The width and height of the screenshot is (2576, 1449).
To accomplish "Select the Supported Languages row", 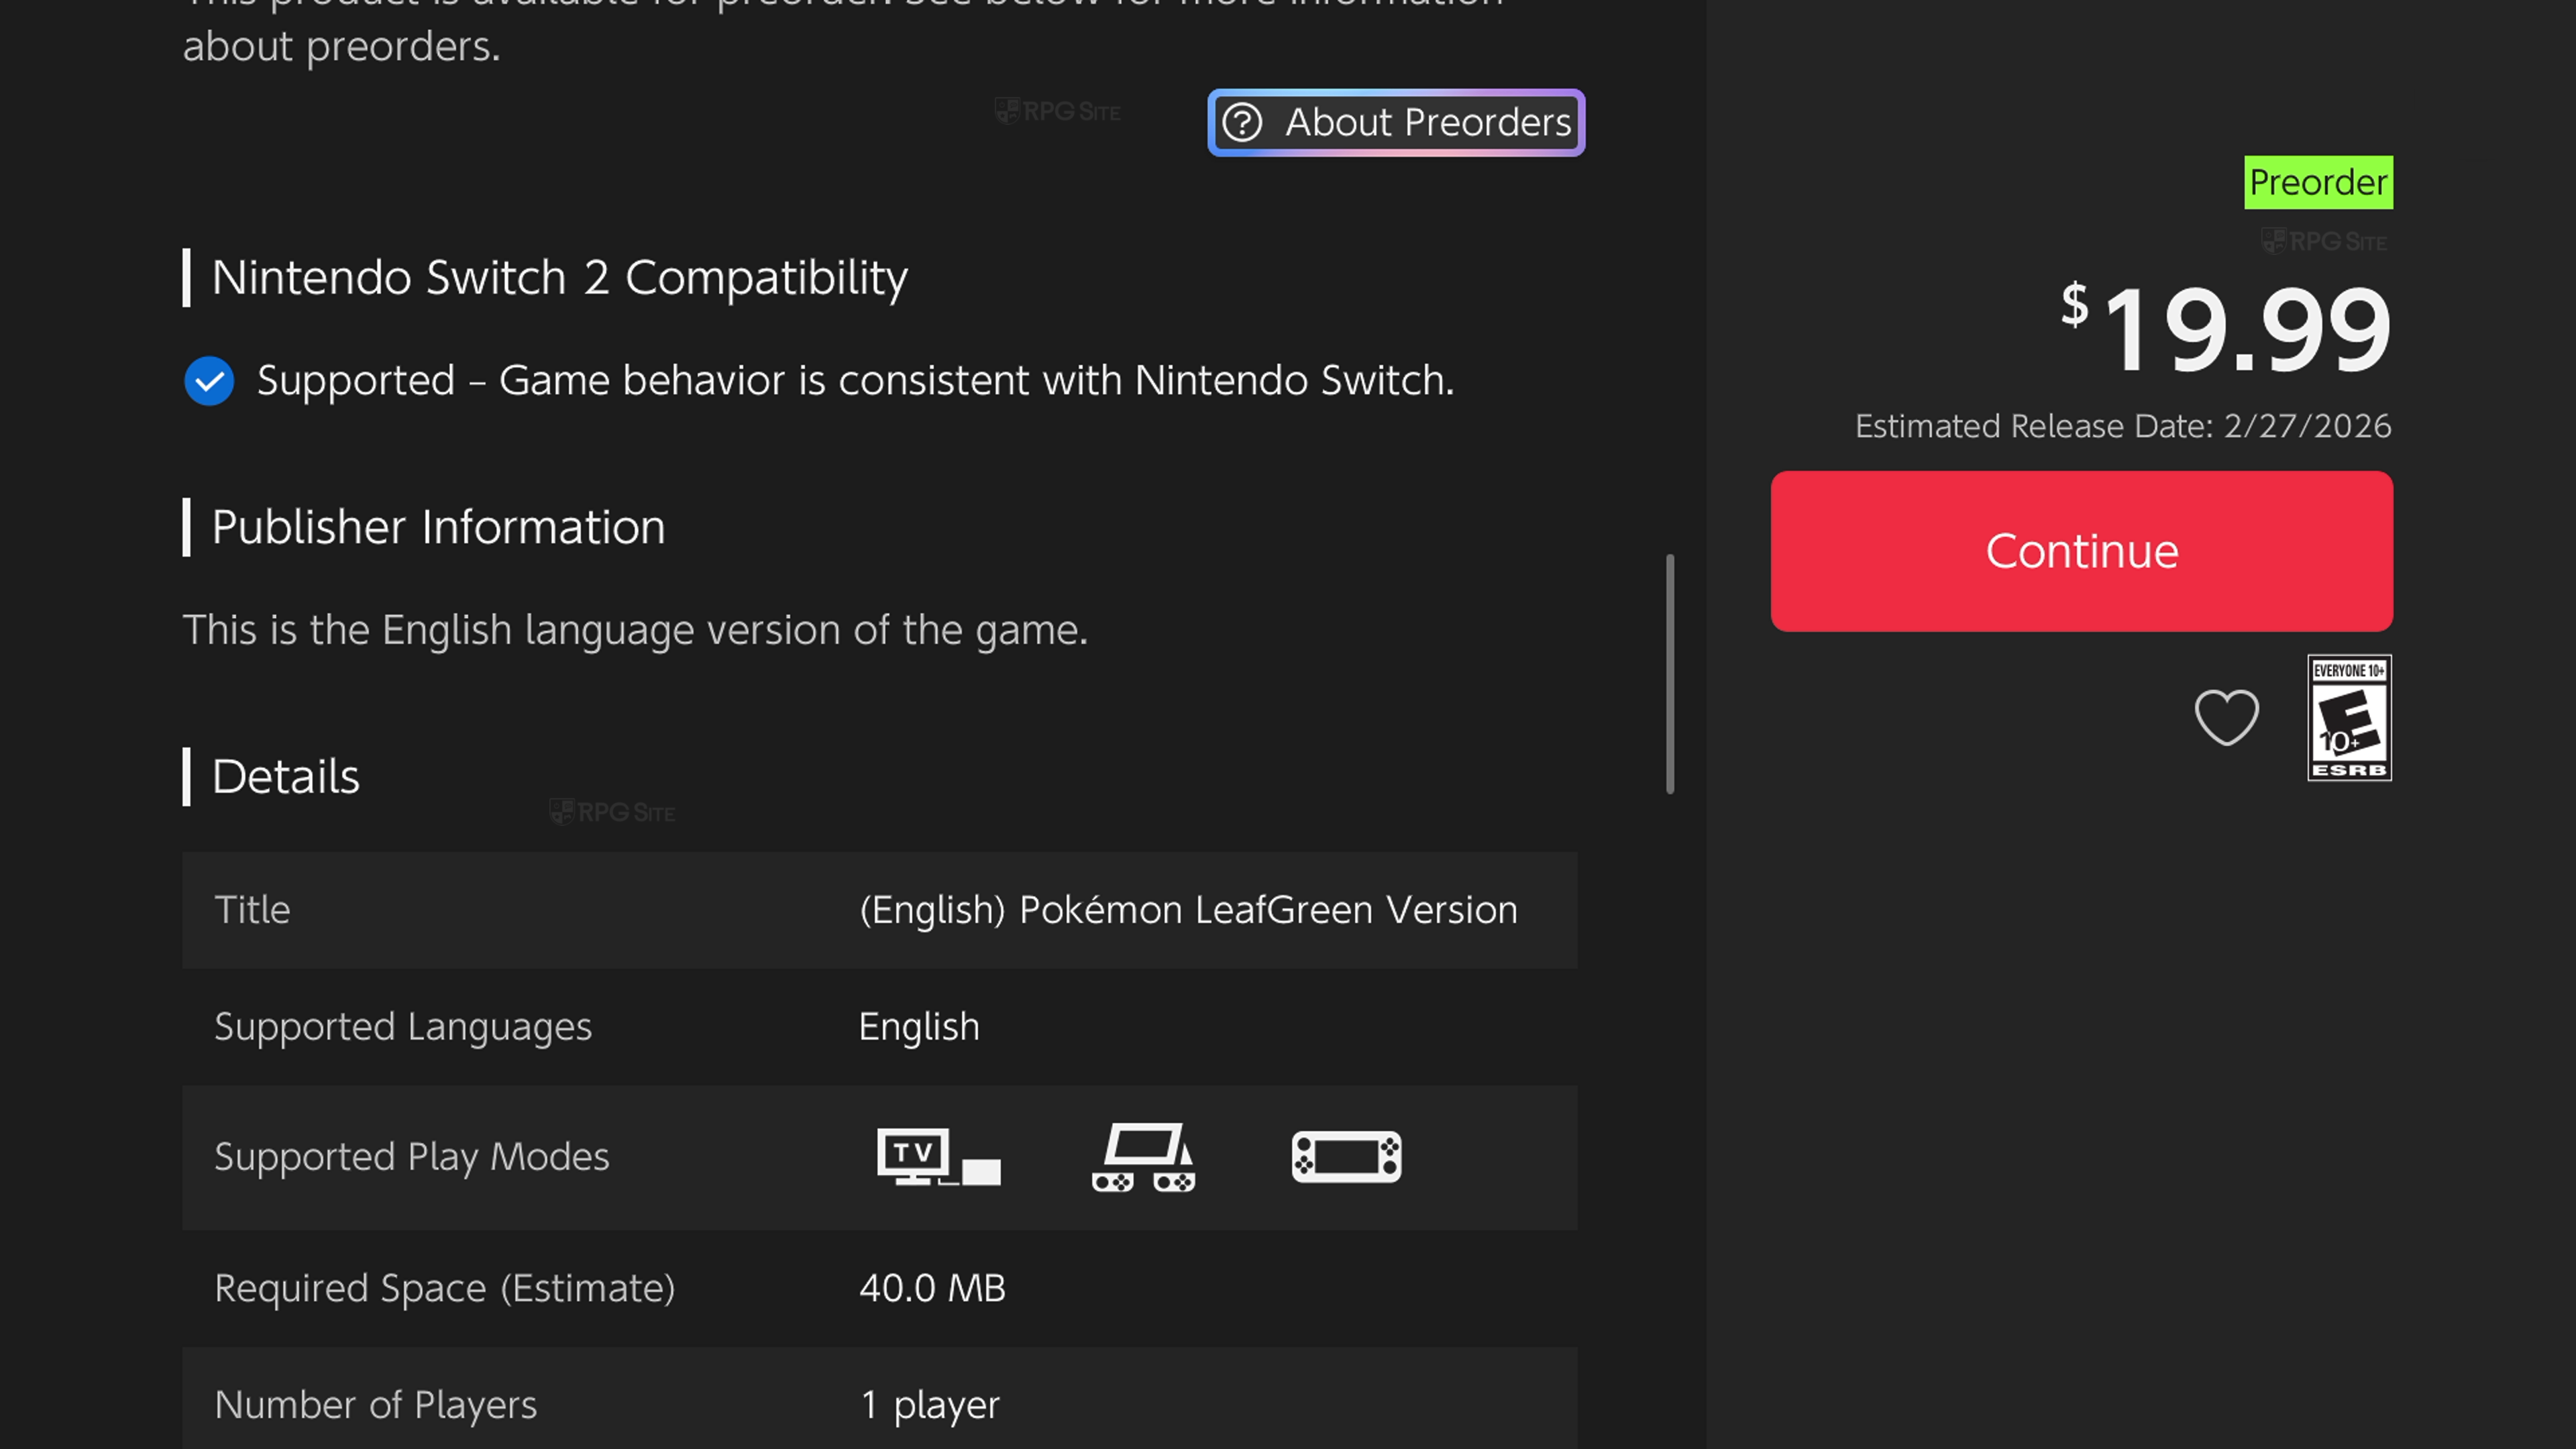I will tap(879, 1027).
